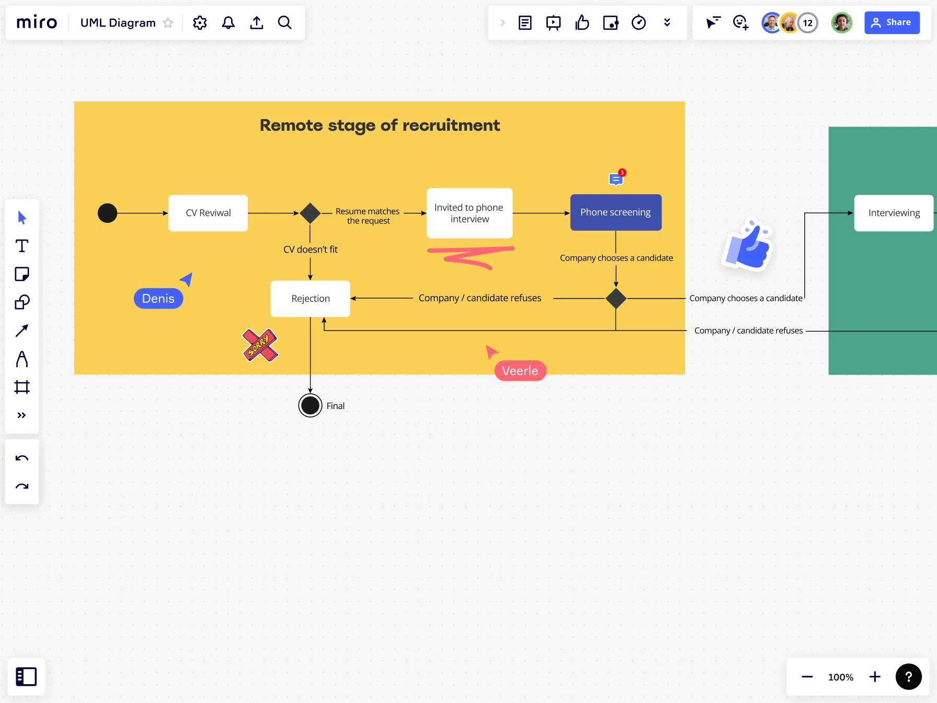The height and width of the screenshot is (703, 937).
Task: Select the Pen tool
Action: [22, 359]
